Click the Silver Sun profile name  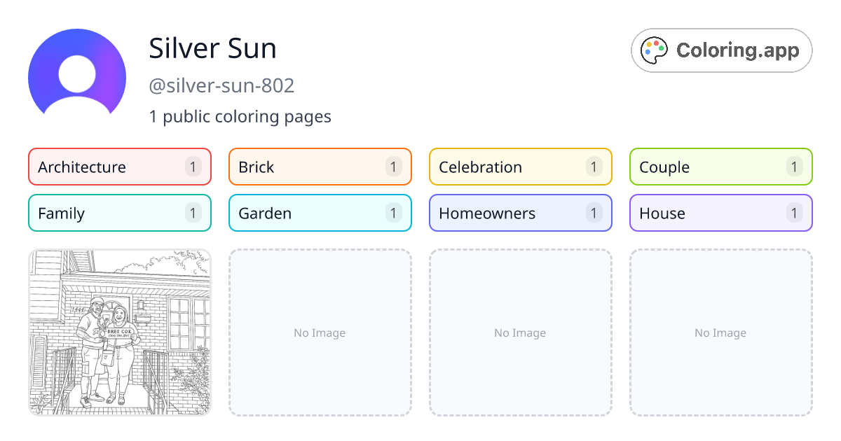(x=212, y=48)
